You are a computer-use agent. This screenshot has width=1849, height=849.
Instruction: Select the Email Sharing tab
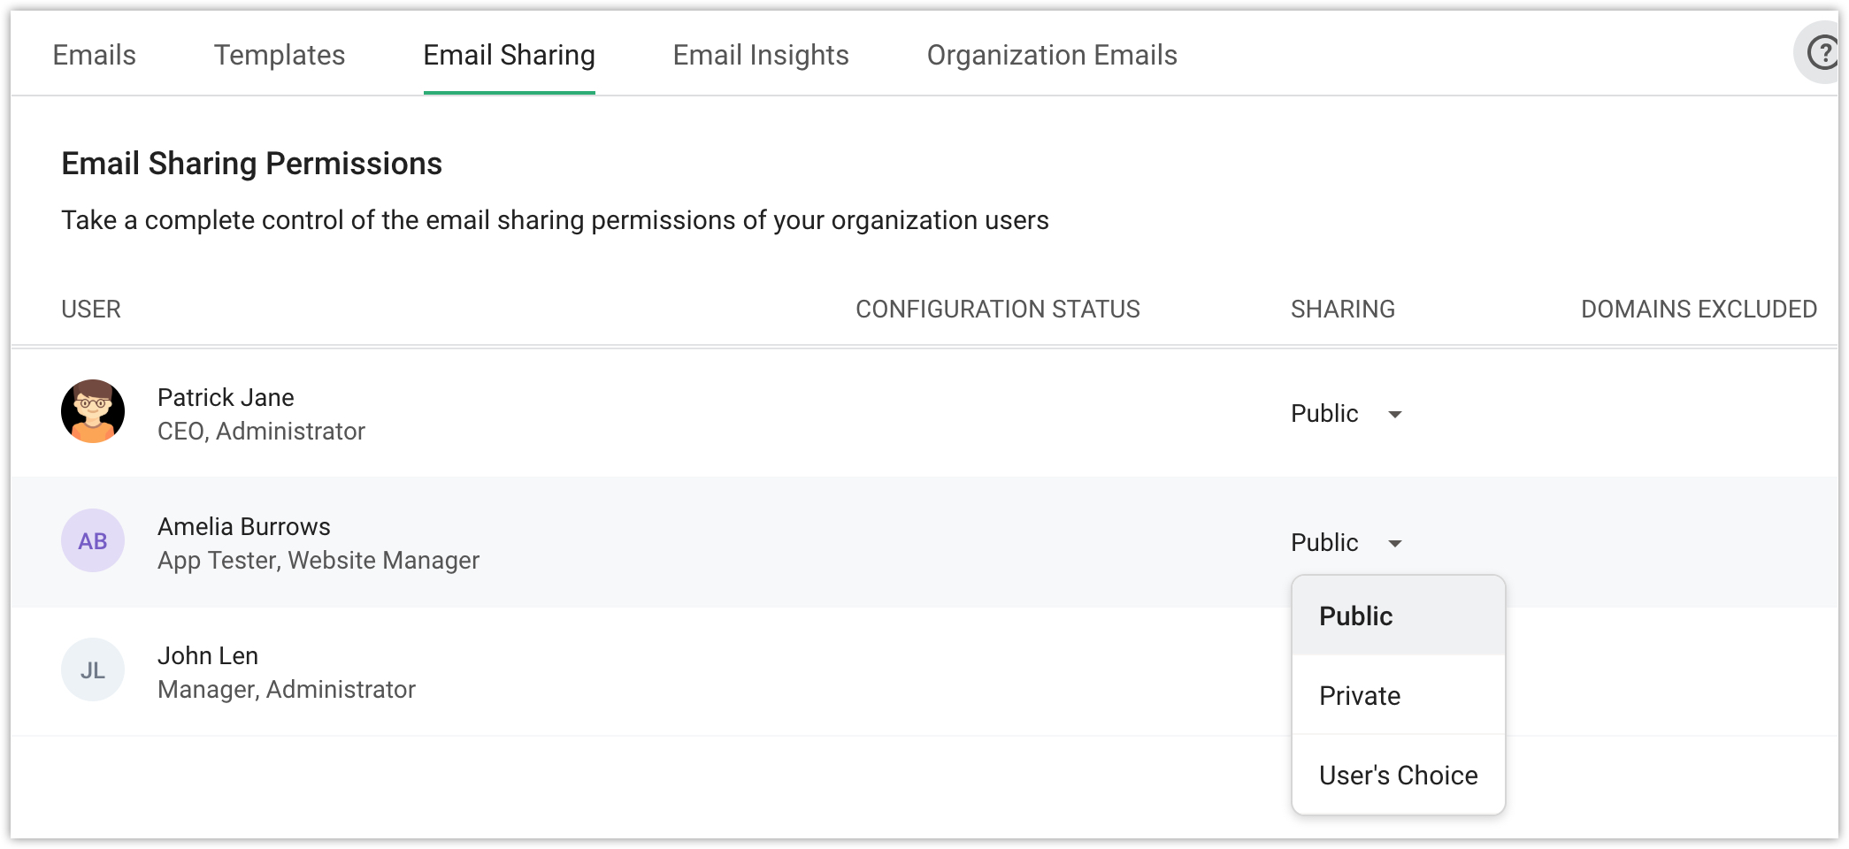point(509,55)
